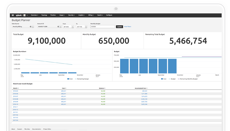Click the File a Bug footer link

pyautogui.click(x=27, y=129)
